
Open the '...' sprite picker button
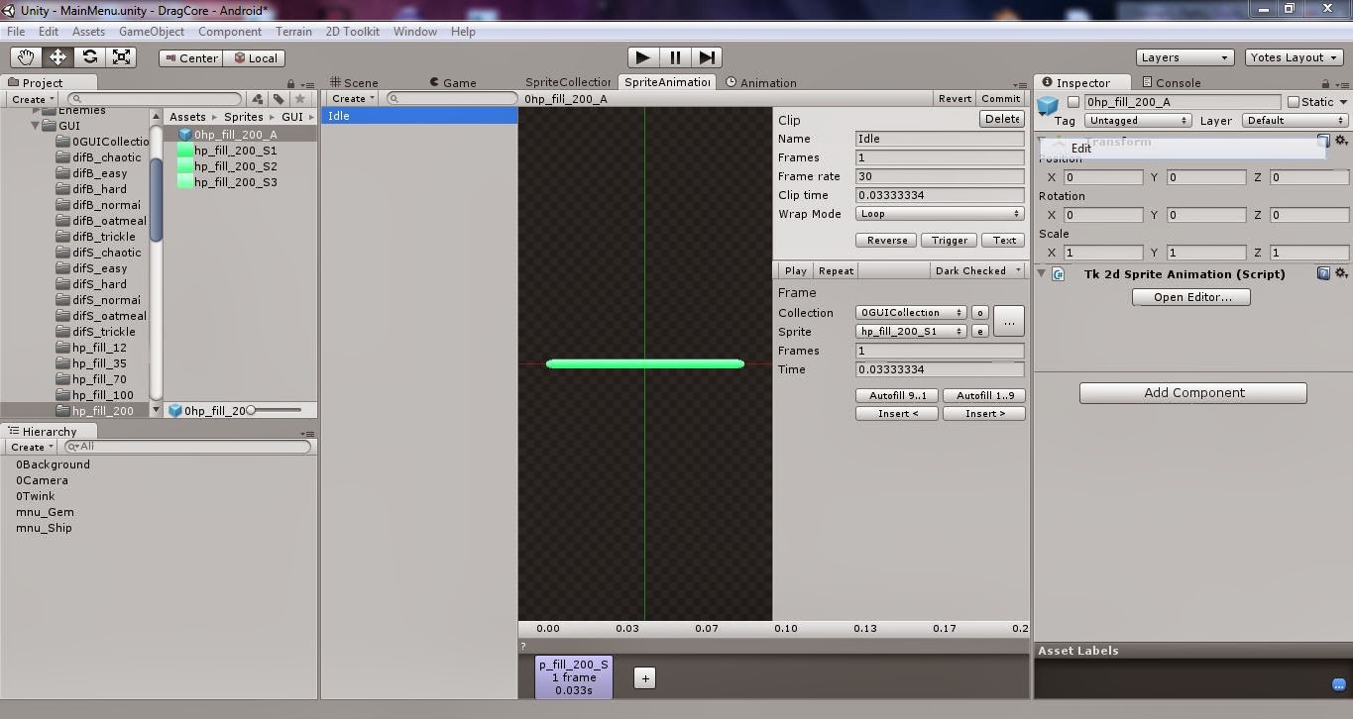tap(1009, 321)
